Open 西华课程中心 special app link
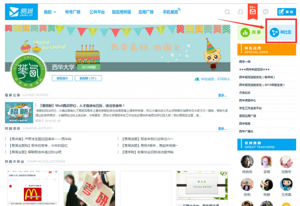This screenshot has width=300, height=206. pyautogui.click(x=247, y=100)
